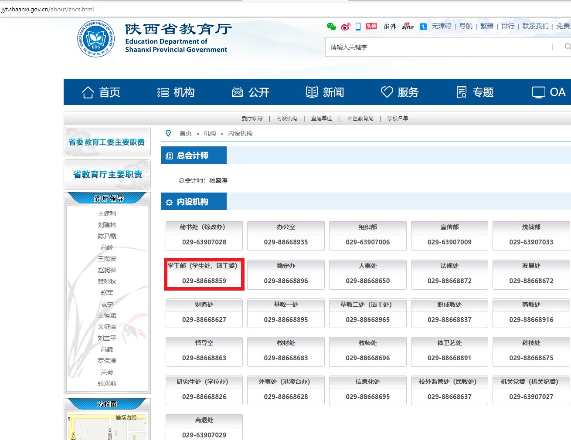The width and height of the screenshot is (571, 440).
Task: Select the Pengpai (澎湃) news icon
Action: point(390,27)
